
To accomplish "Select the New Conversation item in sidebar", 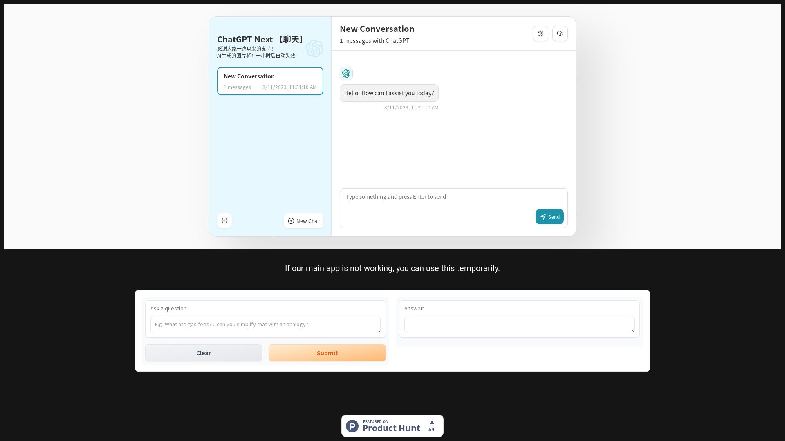I will pyautogui.click(x=270, y=81).
